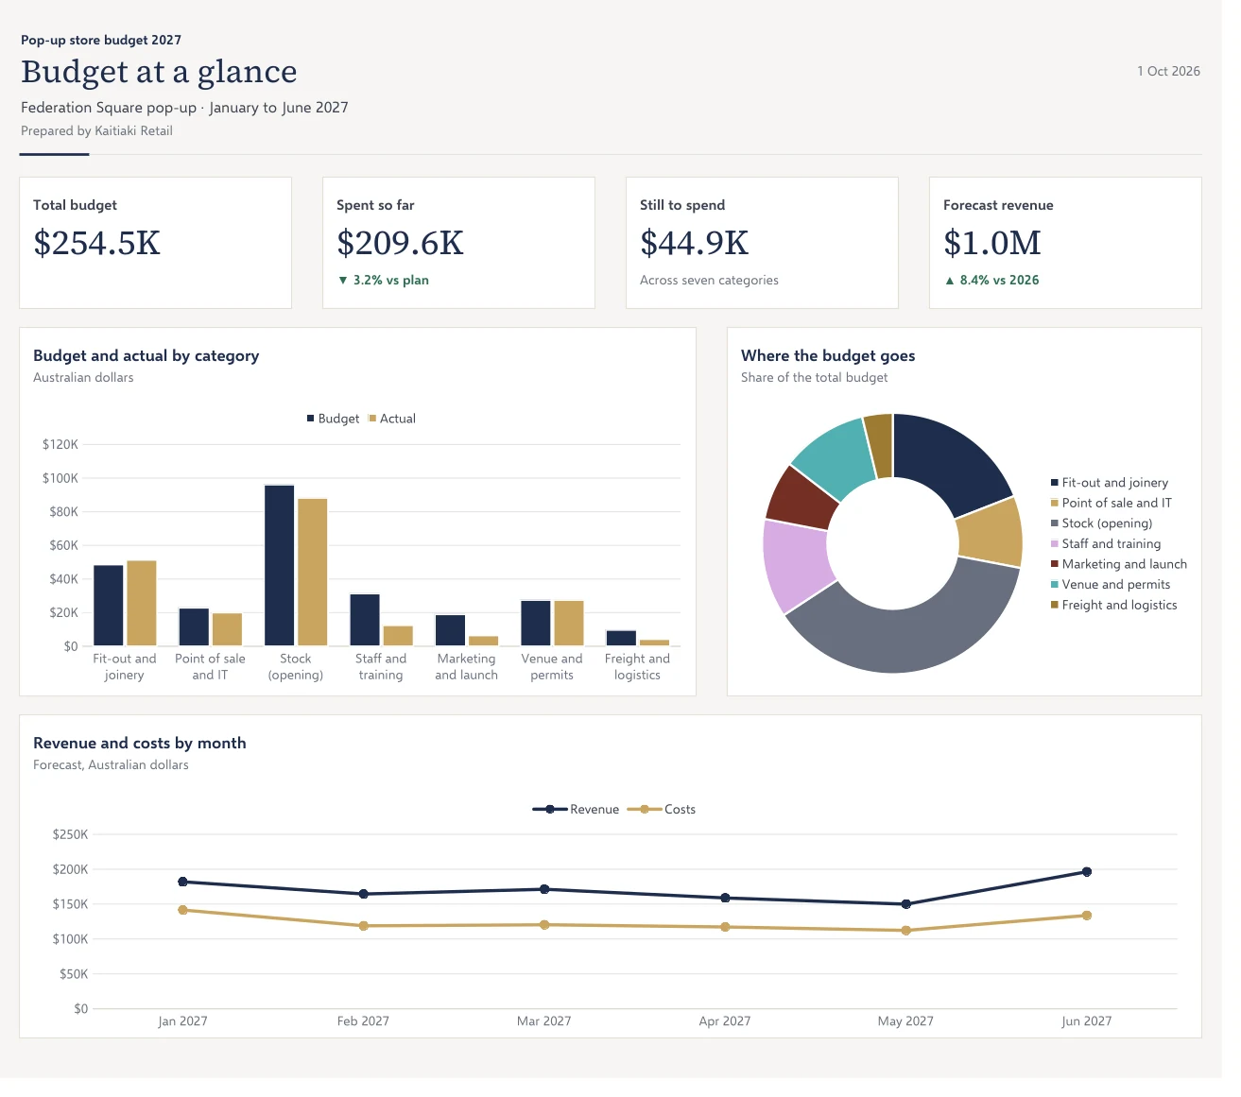Select the lilac Staff and training slice
Screen dimensions: 1241x1097
[796, 565]
